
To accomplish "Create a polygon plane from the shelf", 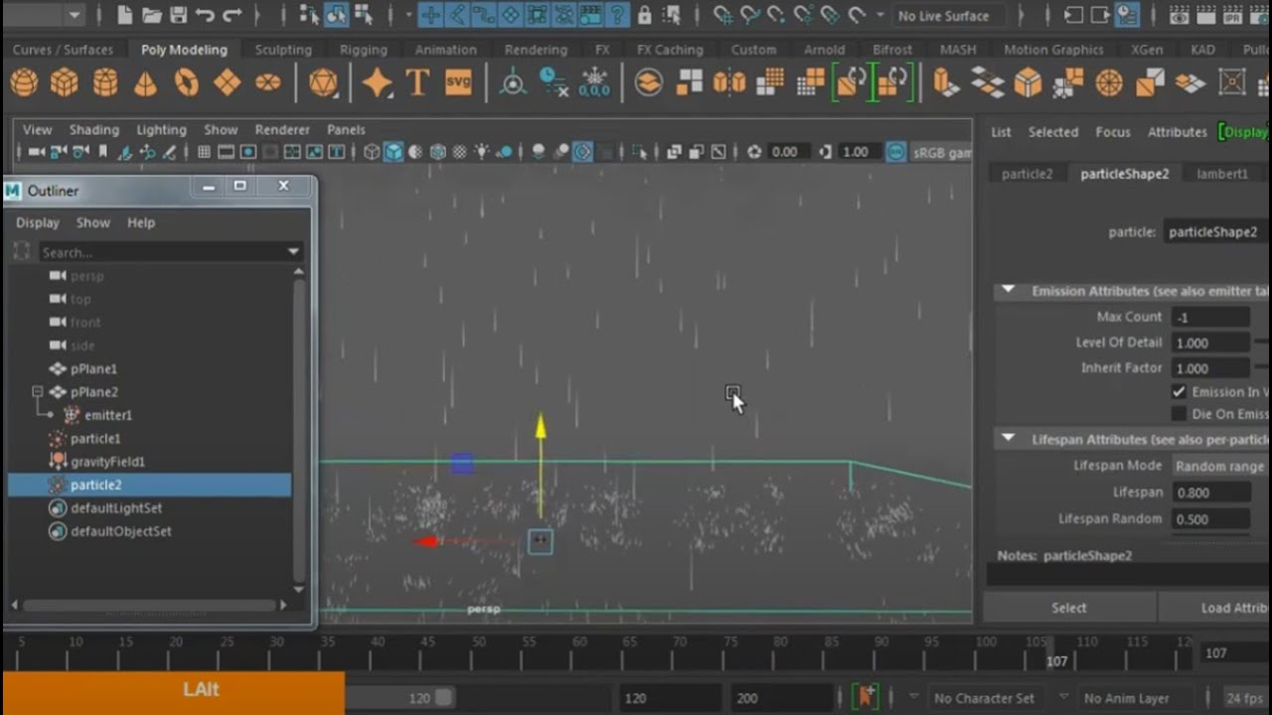I will coord(227,82).
